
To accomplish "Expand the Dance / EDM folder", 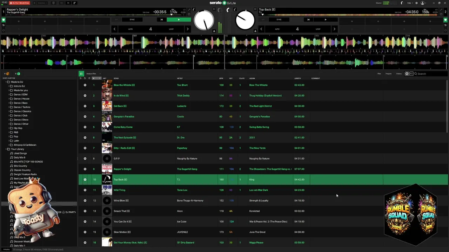I will [x=9, y=94].
